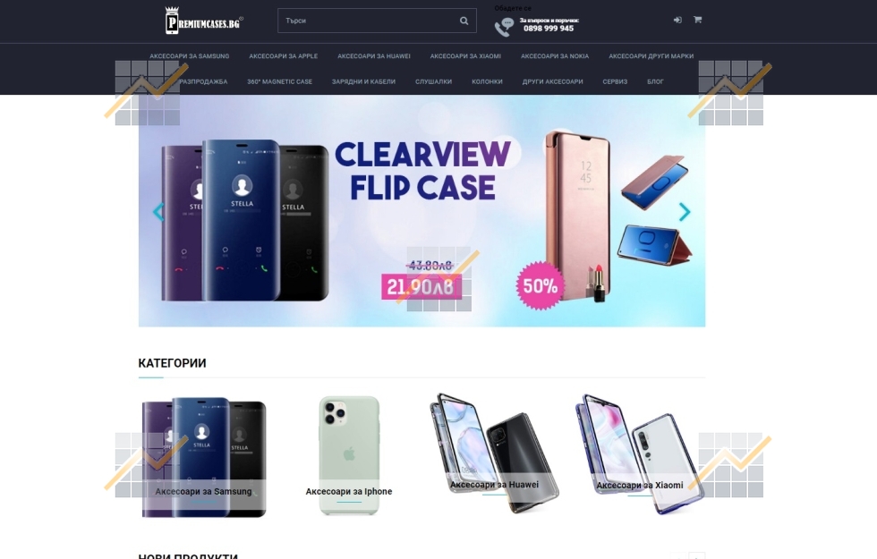Screen dimensions: 877x559
Task: Select Аксесоари за Huawei category thumbnail
Action: pyautogui.click(x=494, y=453)
